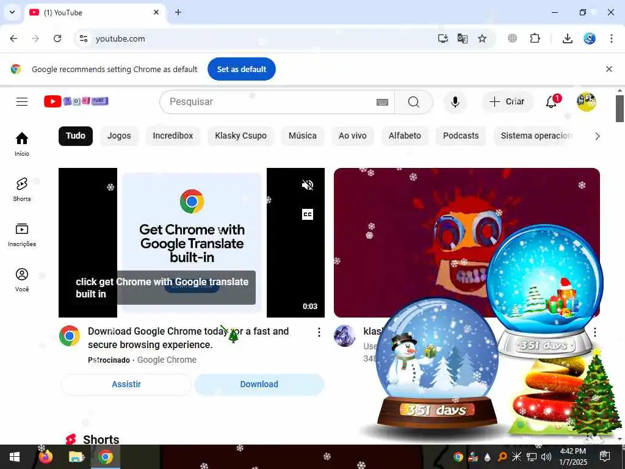Select the Tudo filter chip

point(76,136)
